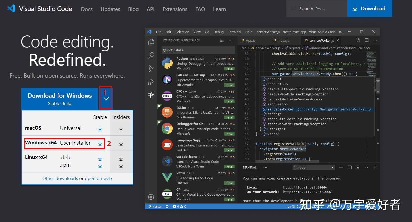
Task: Expand the Download for Windows dropdown
Action: click(x=105, y=98)
